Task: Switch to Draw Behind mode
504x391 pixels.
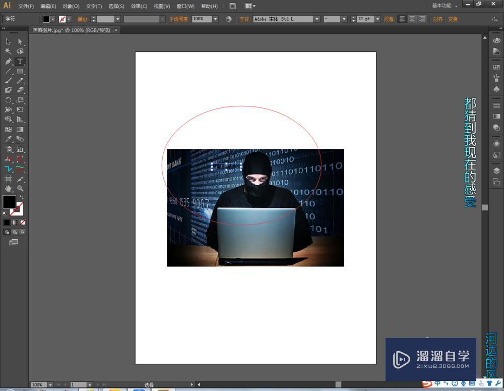Action: [15, 232]
